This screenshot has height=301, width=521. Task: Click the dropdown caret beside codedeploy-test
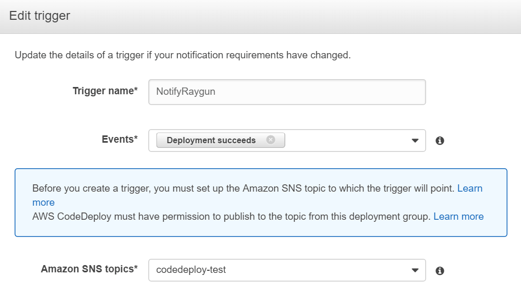[x=415, y=270]
